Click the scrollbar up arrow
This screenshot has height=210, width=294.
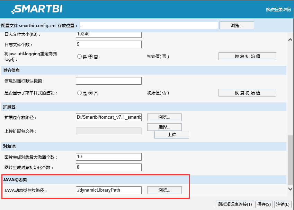290,40
